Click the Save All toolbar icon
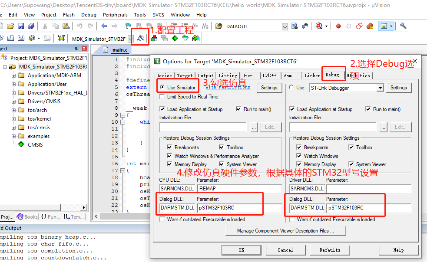Viewport: 427px width, 262px height. click(x=31, y=26)
